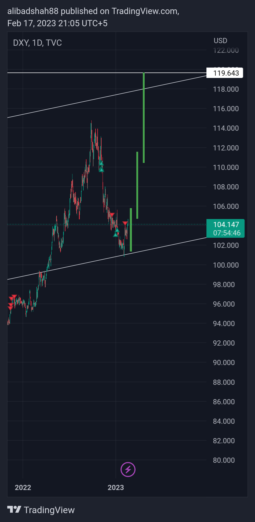Click the 84.000 price axis label
Image resolution: width=255 pixels, height=522 pixels.
click(224, 421)
